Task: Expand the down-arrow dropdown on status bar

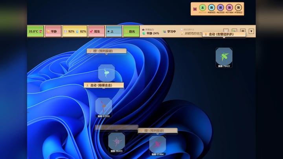Action: point(251,31)
